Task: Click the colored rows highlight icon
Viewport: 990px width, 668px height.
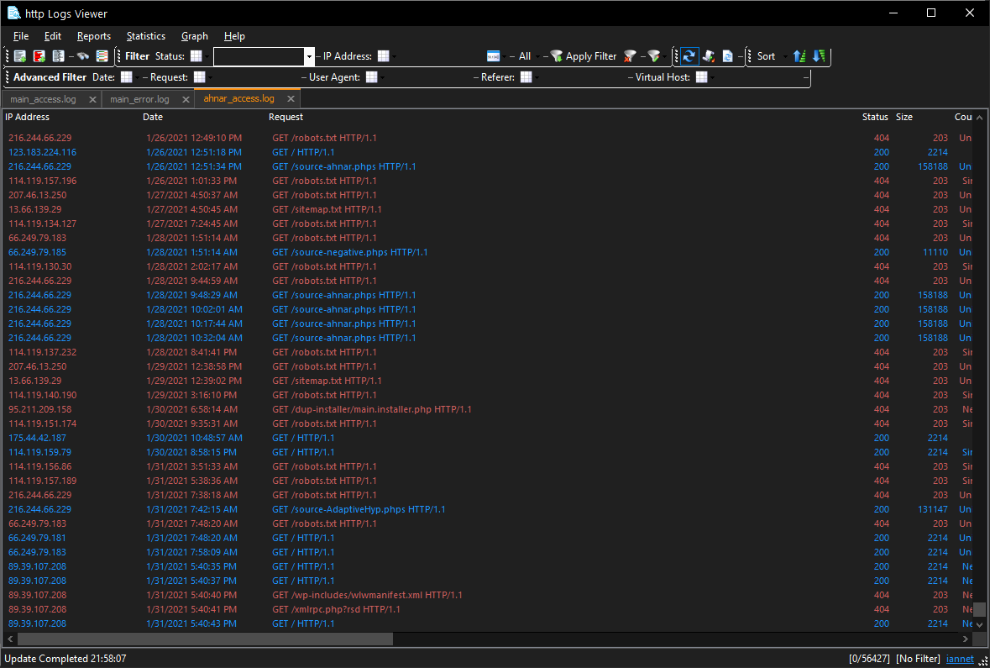Action: click(x=102, y=56)
